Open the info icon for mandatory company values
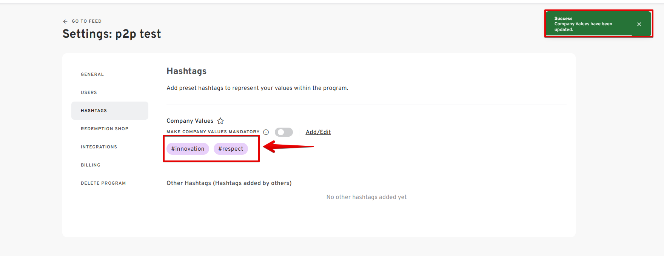This screenshot has width=664, height=256. [x=266, y=132]
